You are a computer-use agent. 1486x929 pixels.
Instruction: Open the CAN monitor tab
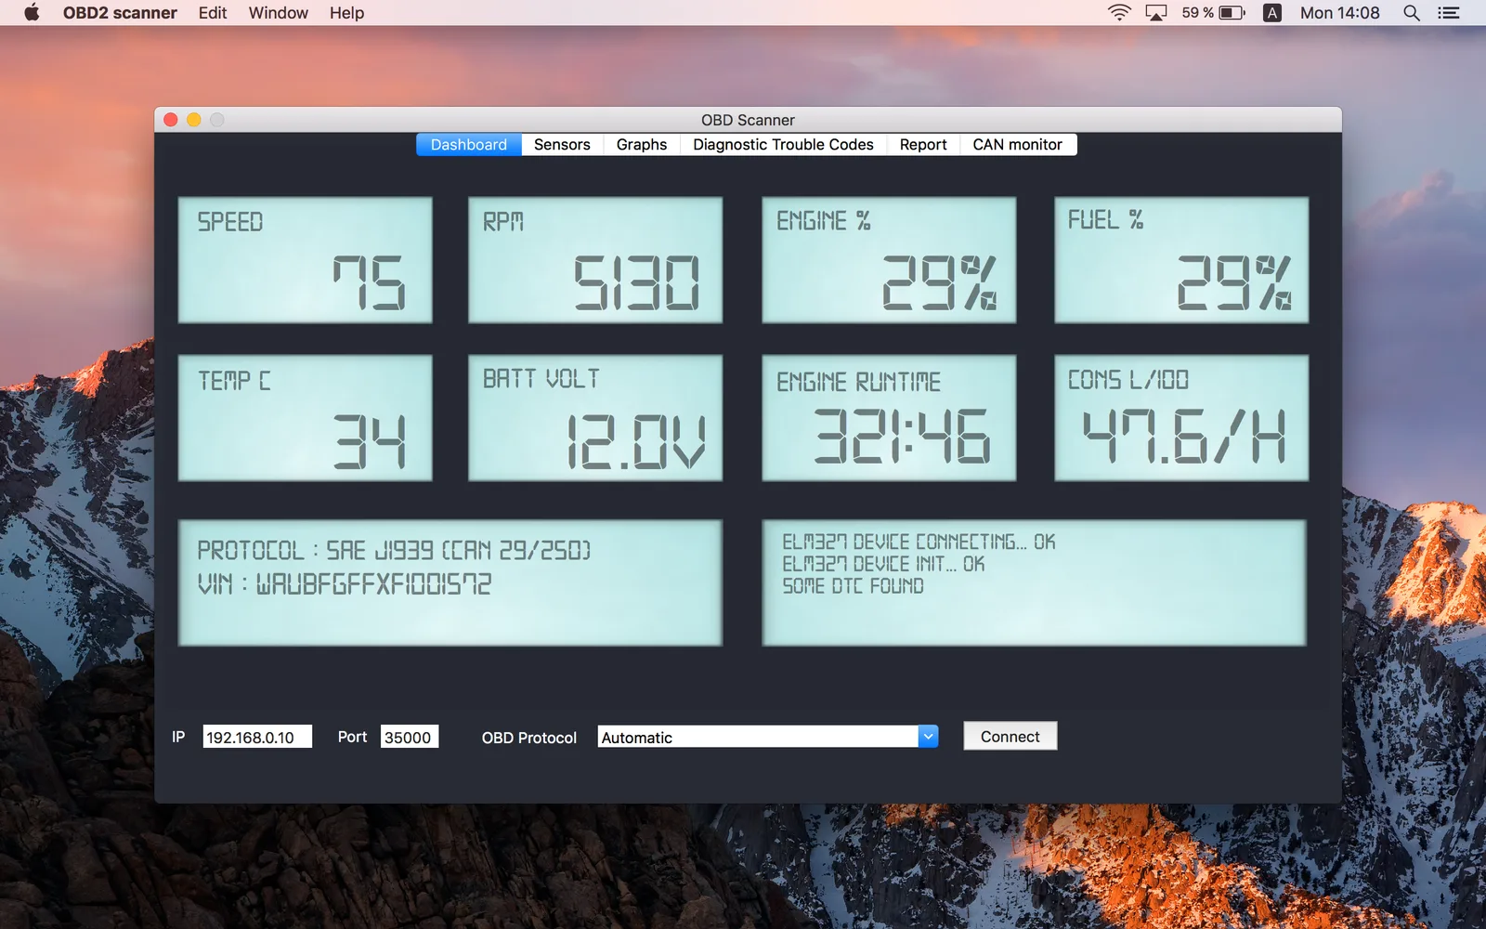[1018, 144]
